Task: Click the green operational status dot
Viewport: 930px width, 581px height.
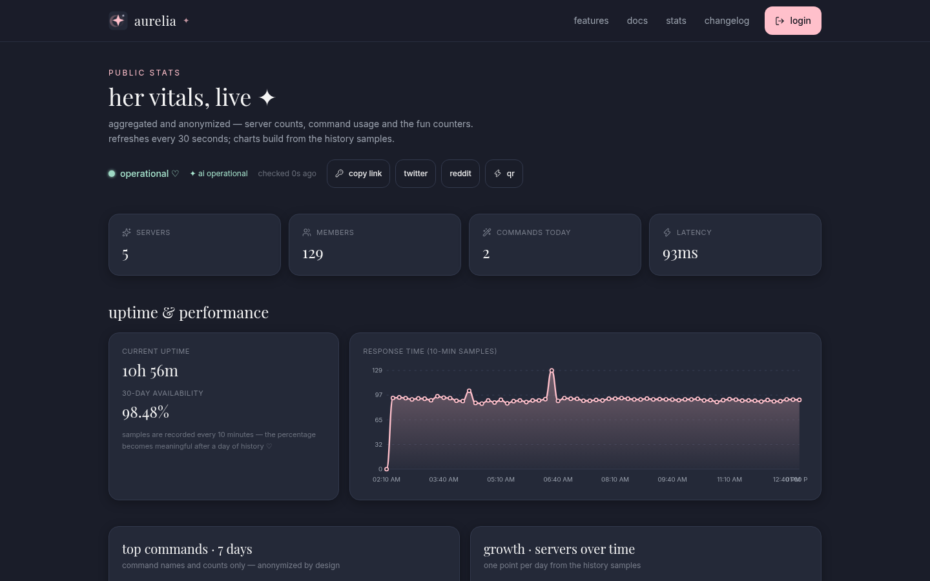Action: [x=112, y=174]
